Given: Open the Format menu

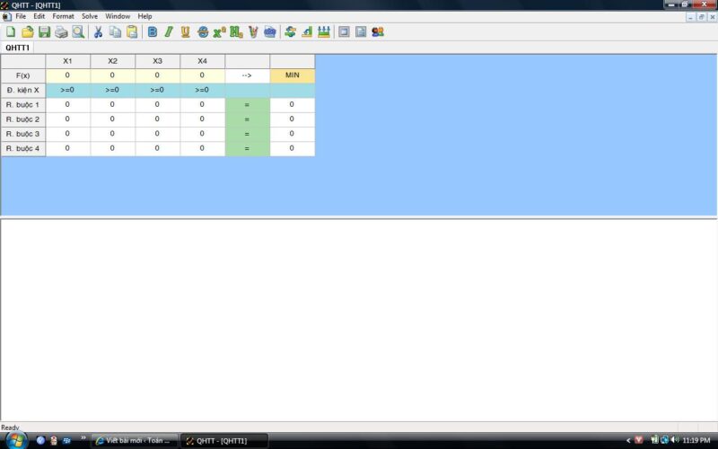Looking at the screenshot, I should [63, 16].
